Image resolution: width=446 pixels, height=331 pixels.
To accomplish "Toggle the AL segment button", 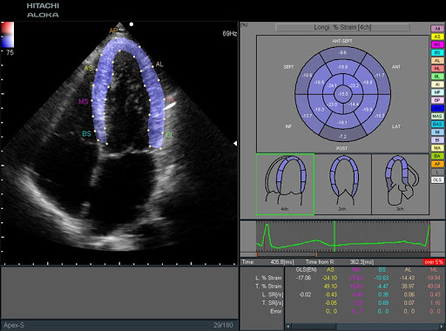I will 437,61.
